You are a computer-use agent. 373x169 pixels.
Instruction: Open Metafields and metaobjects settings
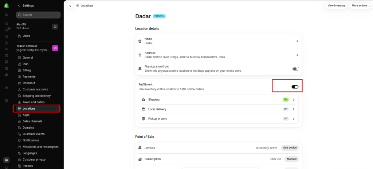point(38,147)
